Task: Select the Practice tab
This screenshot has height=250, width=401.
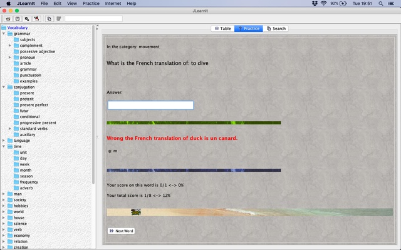Action: pyautogui.click(x=249, y=28)
